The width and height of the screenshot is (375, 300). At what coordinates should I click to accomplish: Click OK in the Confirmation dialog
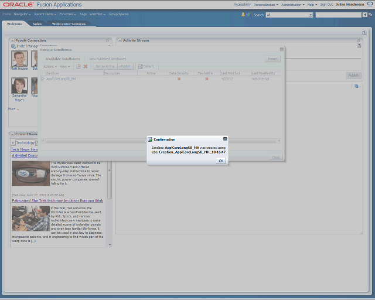tap(221, 161)
